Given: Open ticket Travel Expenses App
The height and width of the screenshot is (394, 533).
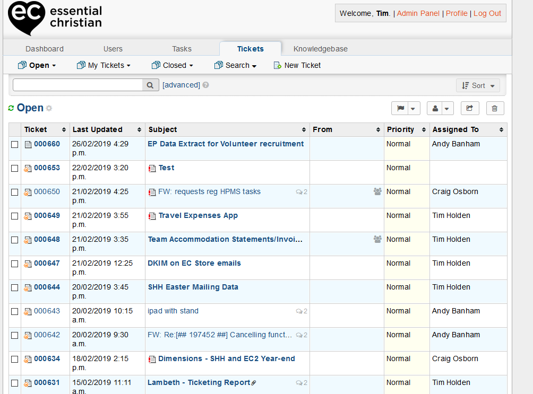Looking at the screenshot, I should coord(198,215).
